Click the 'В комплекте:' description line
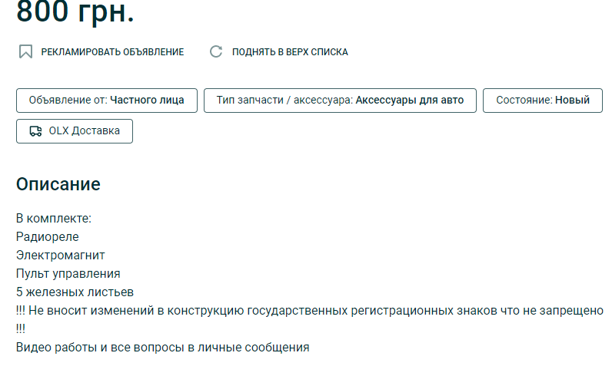The width and height of the screenshot is (612, 376). click(54, 219)
